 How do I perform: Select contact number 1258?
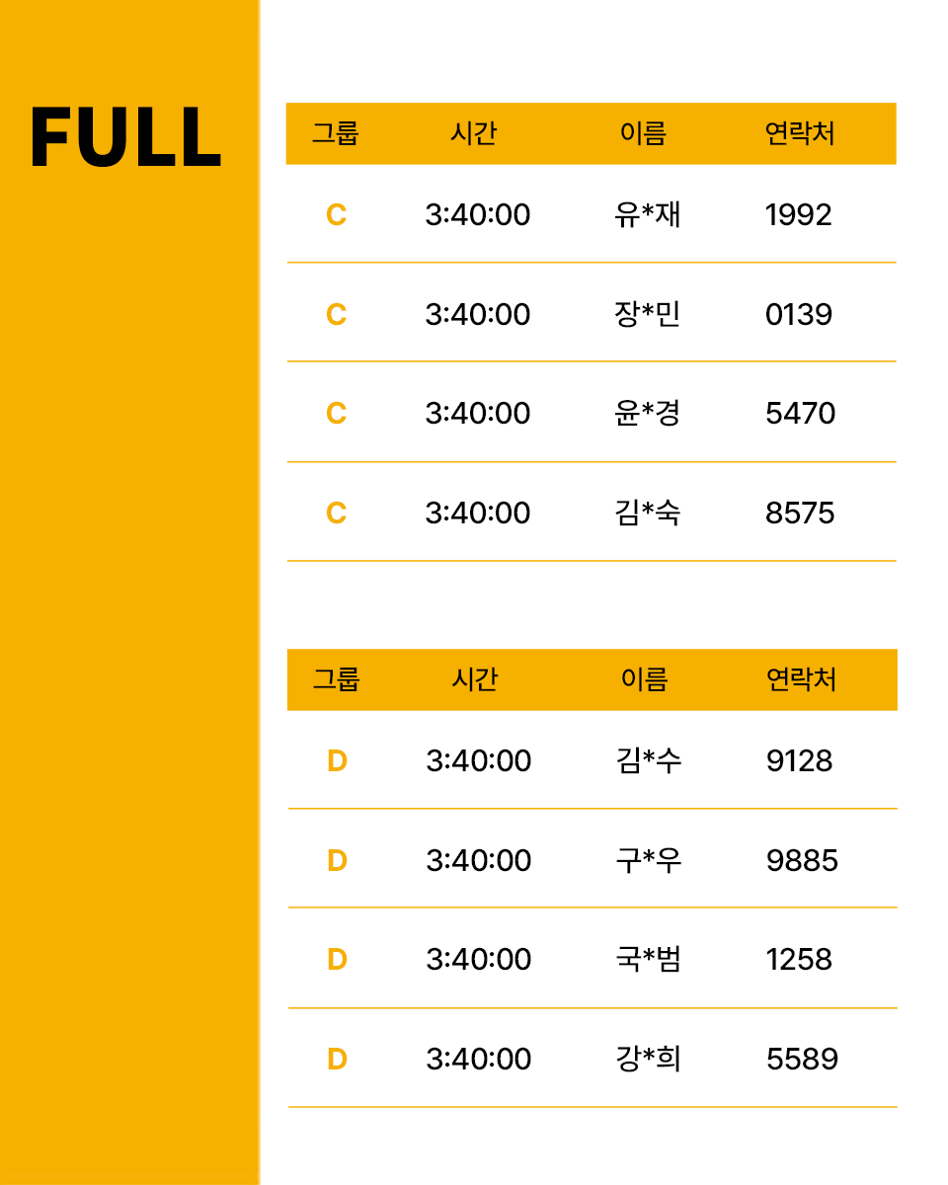(x=799, y=959)
